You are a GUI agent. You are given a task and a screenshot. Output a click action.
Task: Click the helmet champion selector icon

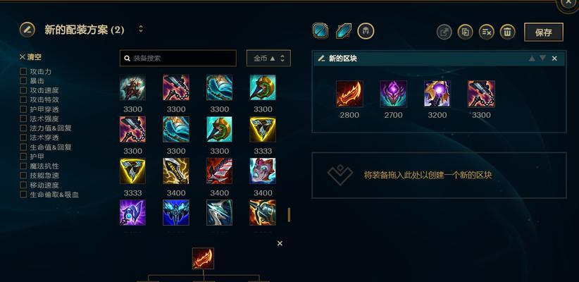point(366,31)
